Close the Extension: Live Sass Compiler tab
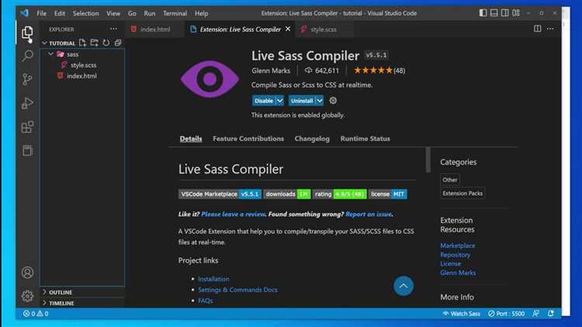582x327 pixels. (x=288, y=29)
